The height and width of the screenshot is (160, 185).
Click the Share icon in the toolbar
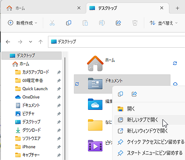[118, 23]
